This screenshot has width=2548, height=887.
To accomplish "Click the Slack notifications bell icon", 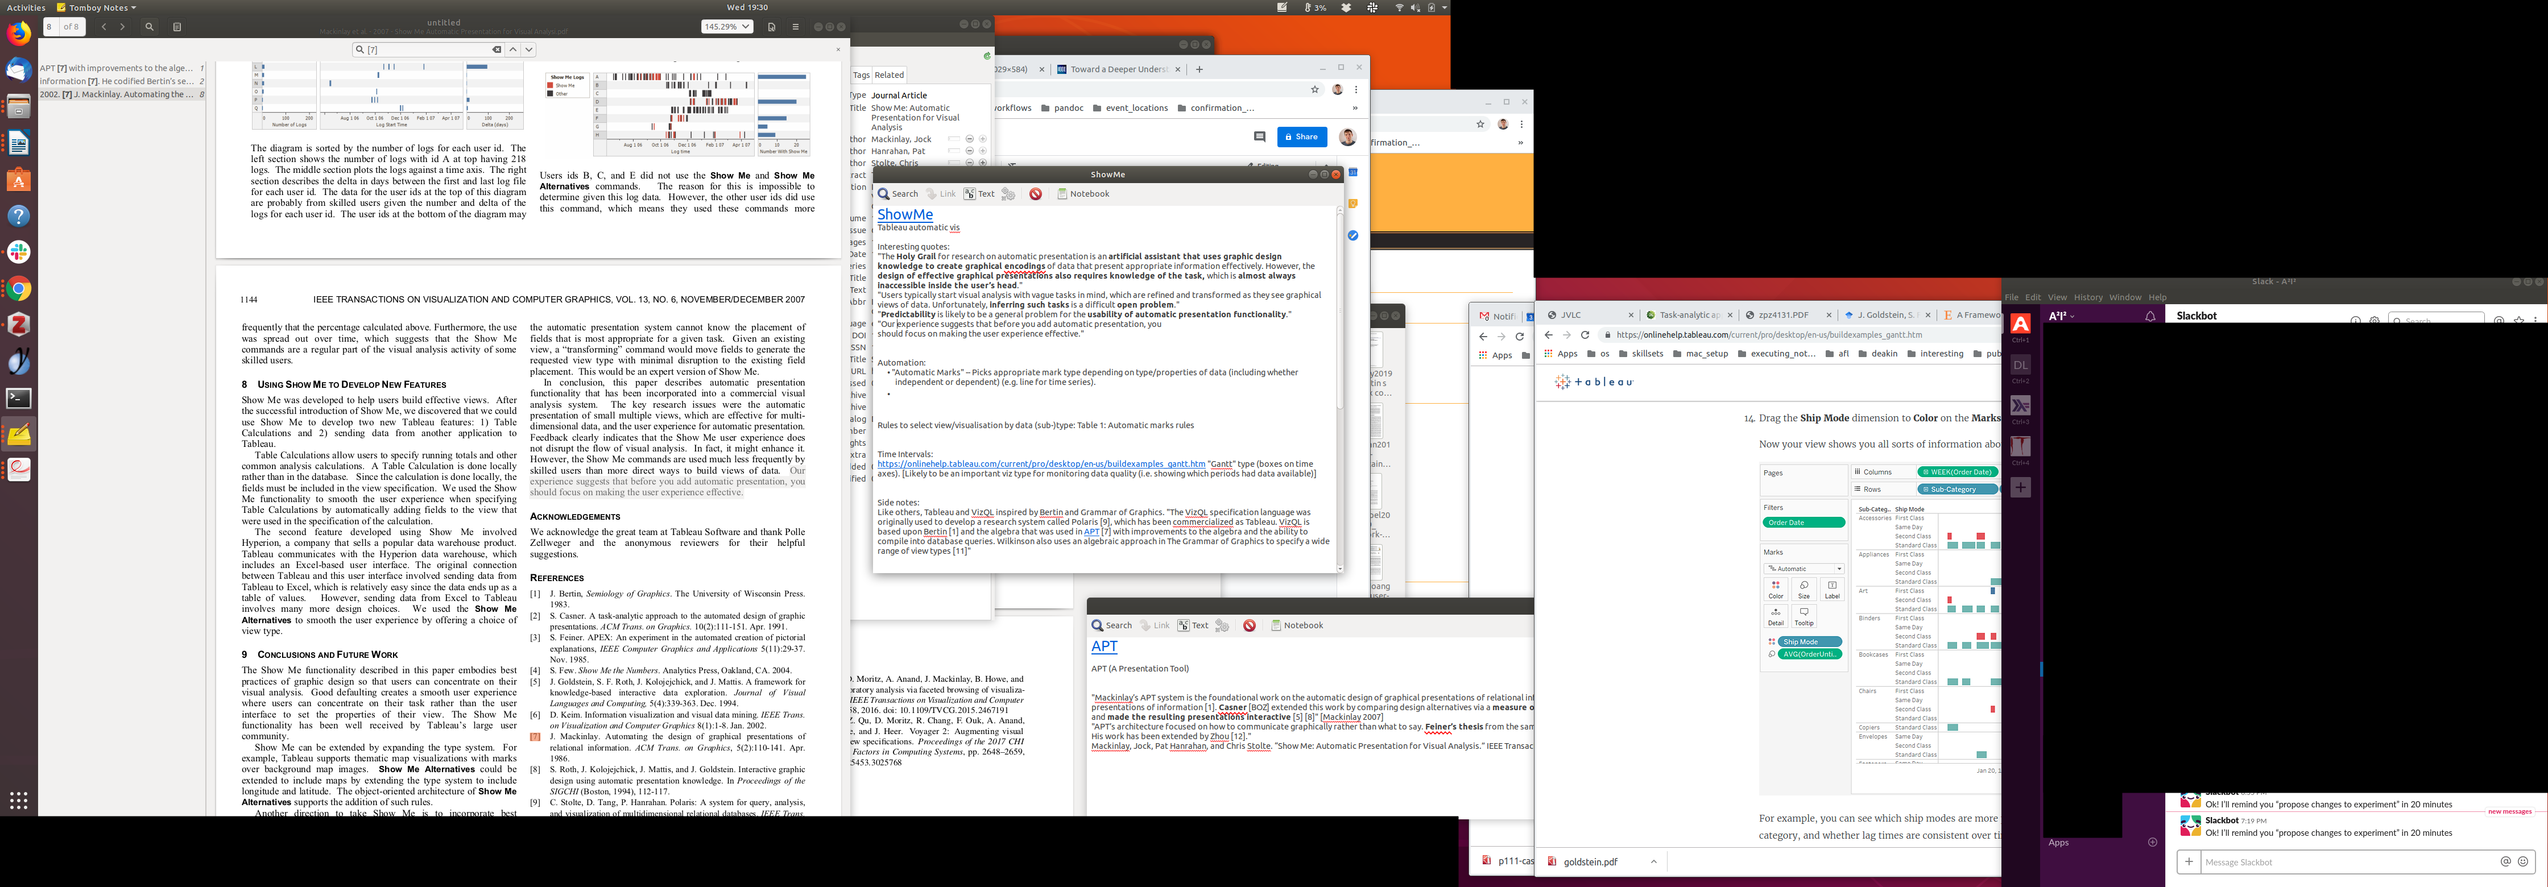I will [x=2149, y=317].
